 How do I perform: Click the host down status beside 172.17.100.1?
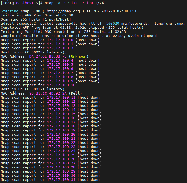87,44
